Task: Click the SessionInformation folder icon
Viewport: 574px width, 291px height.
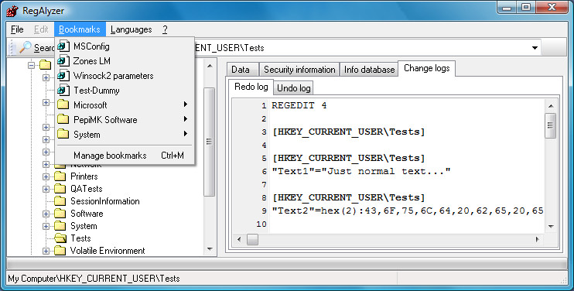Action: 60,201
